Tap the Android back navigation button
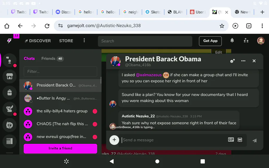269x168 pixels. pos(112,161)
